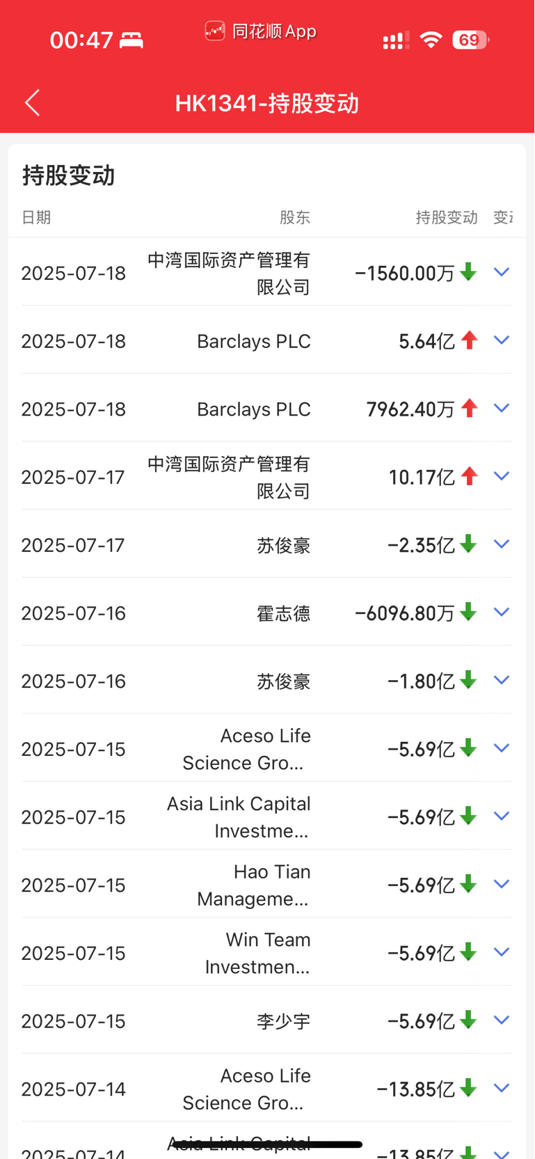Tap green down arrow beside -13.85亿 on 2025-07-14

[x=469, y=1088]
